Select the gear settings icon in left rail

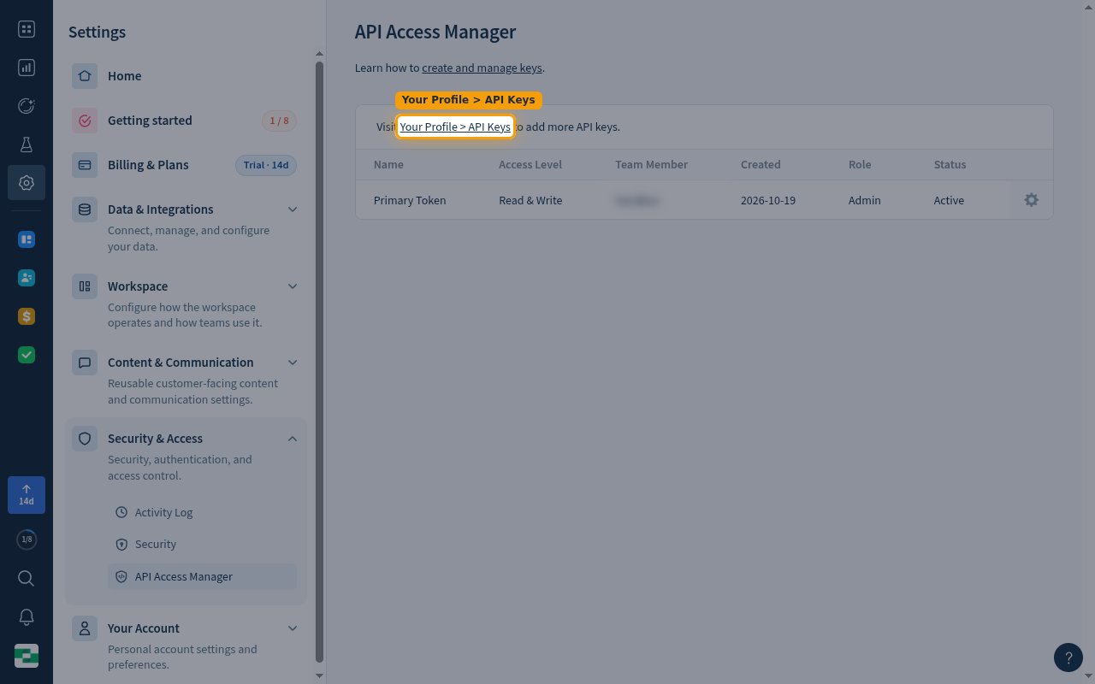tap(27, 183)
